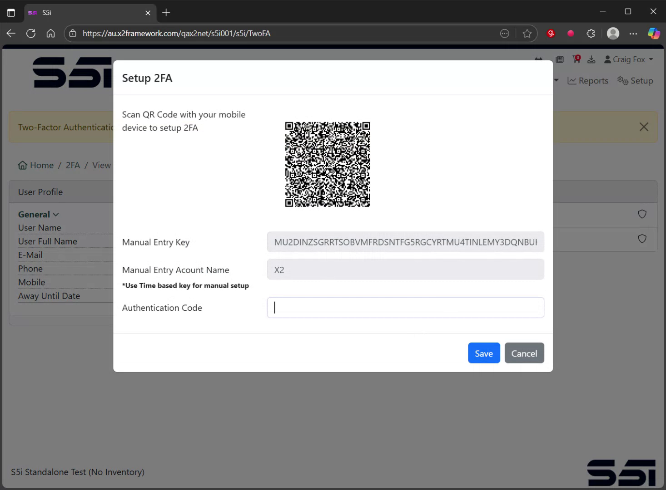Click the Away Until Date row
Screen dimensions: 666x490
point(65,296)
